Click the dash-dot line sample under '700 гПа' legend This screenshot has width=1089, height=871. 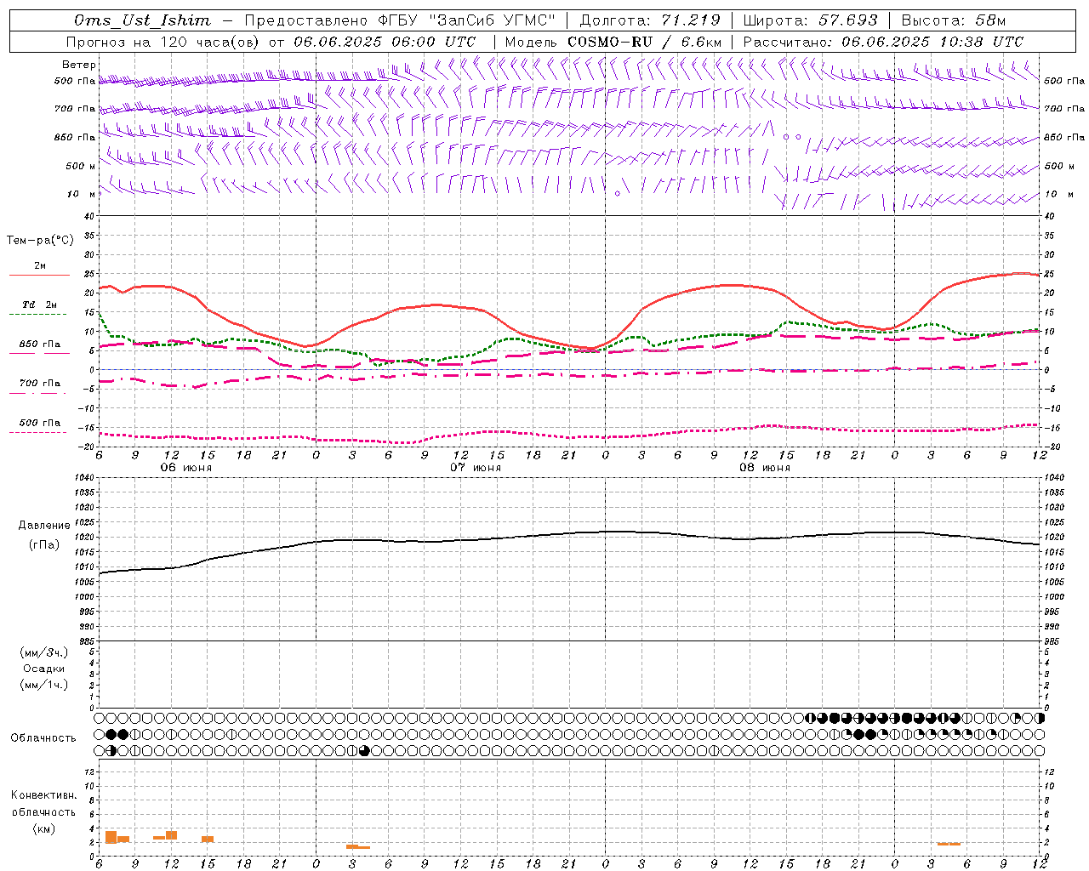pyautogui.click(x=39, y=394)
